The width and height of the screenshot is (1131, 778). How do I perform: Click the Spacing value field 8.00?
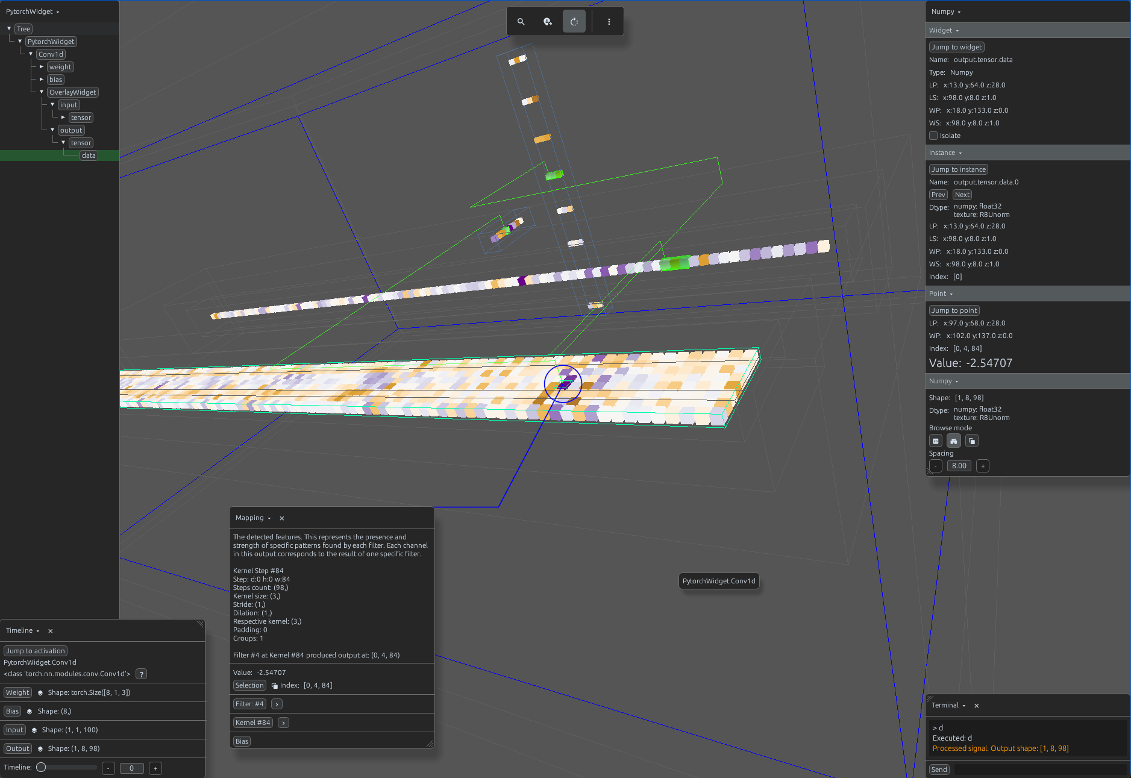pos(959,466)
